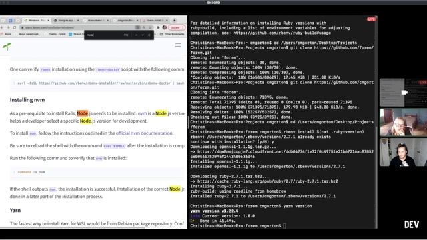Click the find-in-page search field
Viewport: 427px width, 240px height.
coord(105,35)
